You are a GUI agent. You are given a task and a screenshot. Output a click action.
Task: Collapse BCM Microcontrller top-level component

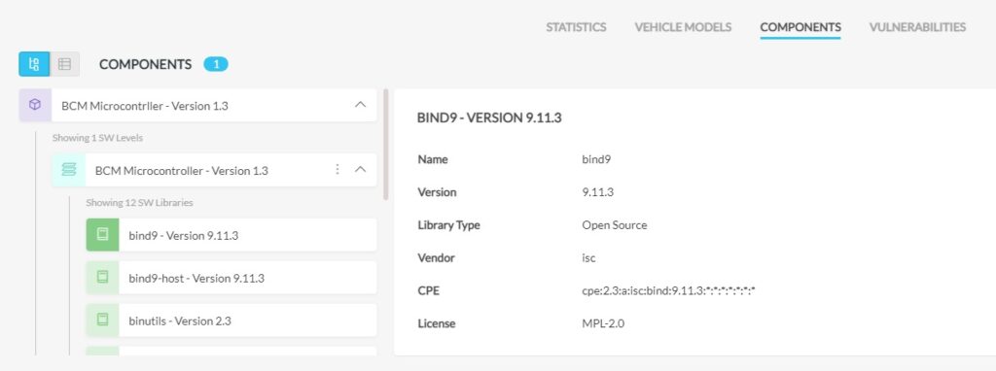point(360,105)
